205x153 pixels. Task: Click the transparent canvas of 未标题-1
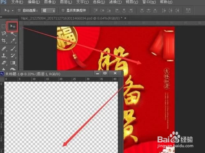click(x=61, y=117)
